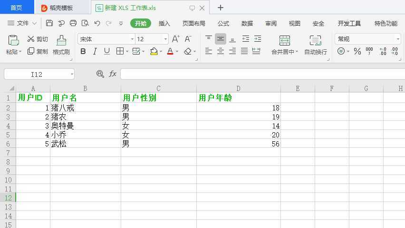Expand the quick access toolbar customize arrow

tap(121, 23)
